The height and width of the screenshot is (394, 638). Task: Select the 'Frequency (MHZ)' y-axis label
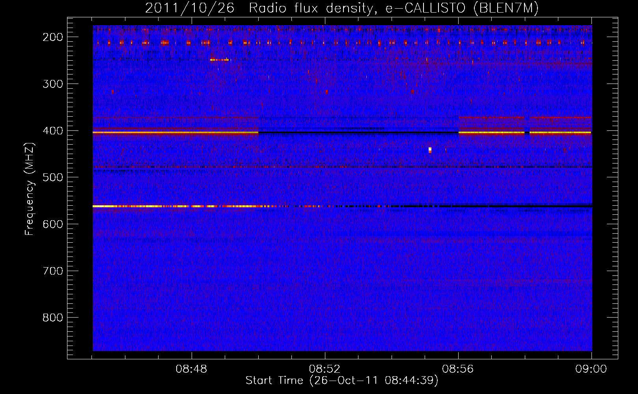30,189
